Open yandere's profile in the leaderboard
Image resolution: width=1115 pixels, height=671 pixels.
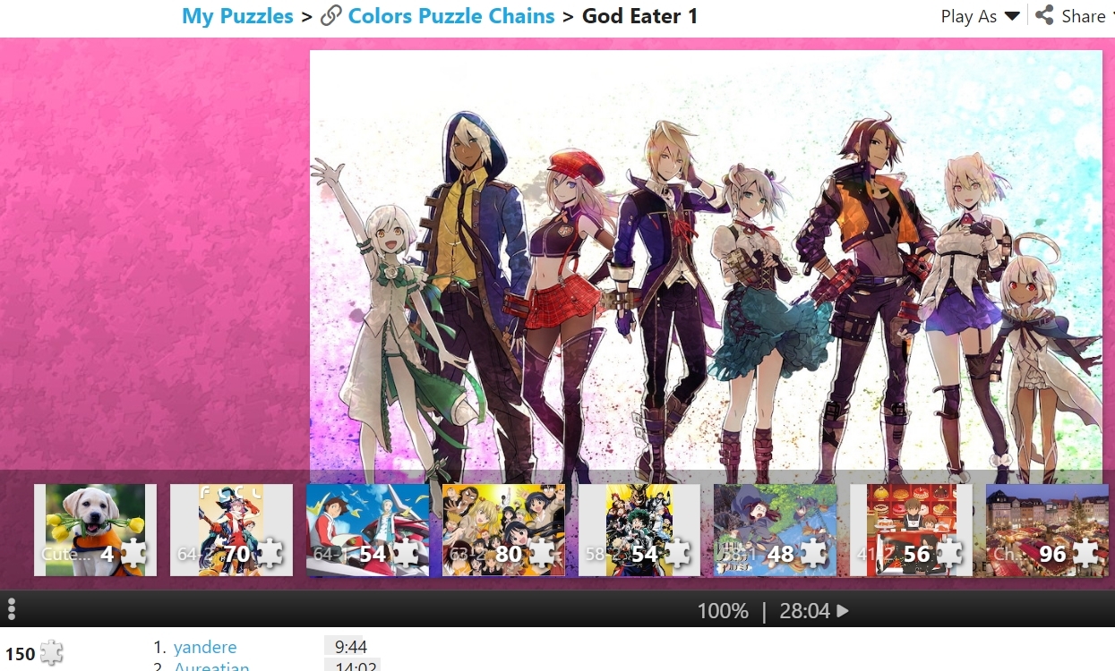[205, 647]
